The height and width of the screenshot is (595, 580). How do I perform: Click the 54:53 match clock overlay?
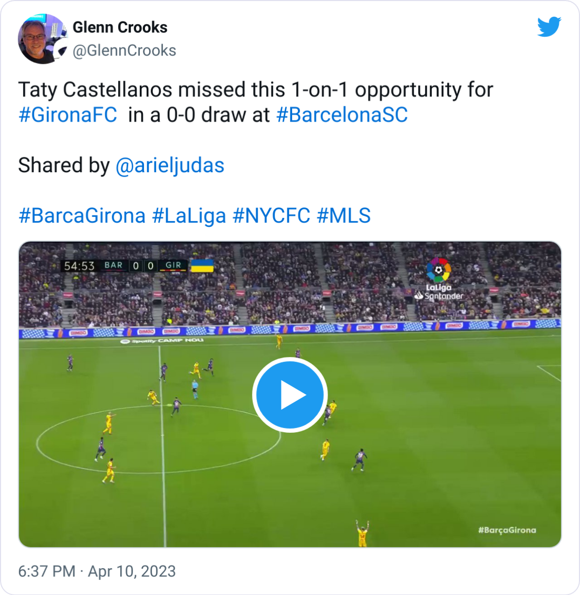point(79,265)
